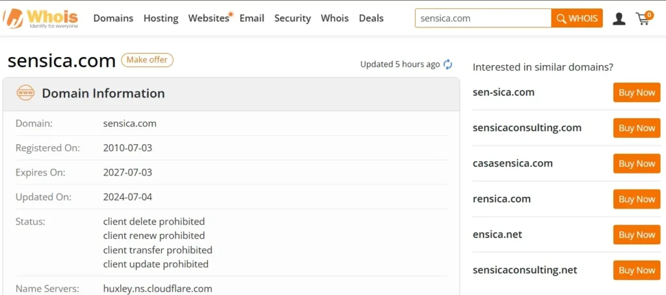Select status client delete prohibited
The width and height of the screenshot is (666, 295).
tap(153, 222)
